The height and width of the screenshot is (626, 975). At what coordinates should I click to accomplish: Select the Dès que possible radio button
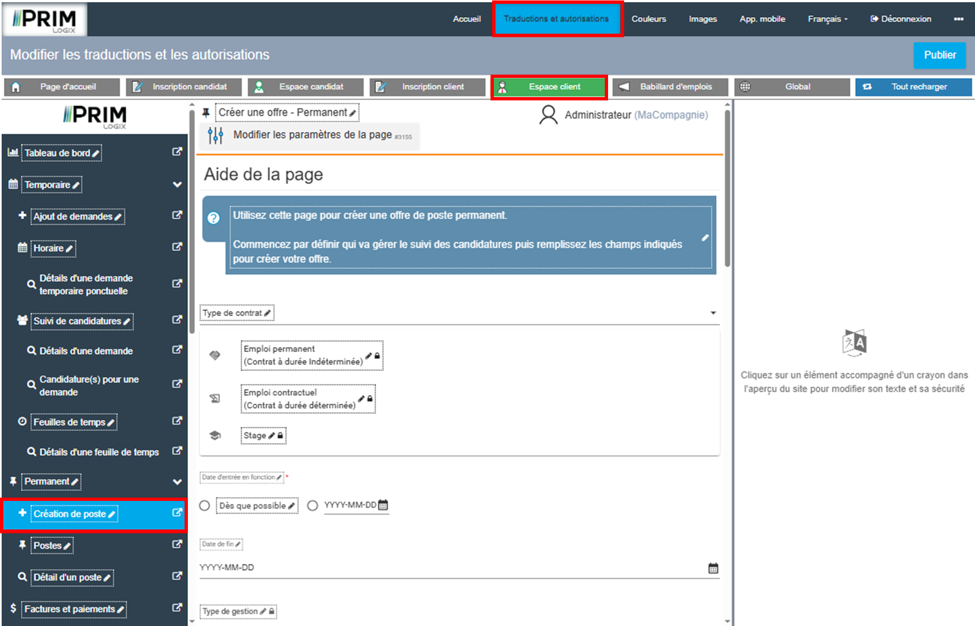(x=205, y=506)
